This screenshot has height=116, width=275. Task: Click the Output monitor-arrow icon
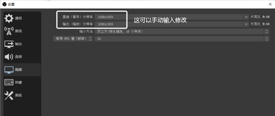point(9,44)
